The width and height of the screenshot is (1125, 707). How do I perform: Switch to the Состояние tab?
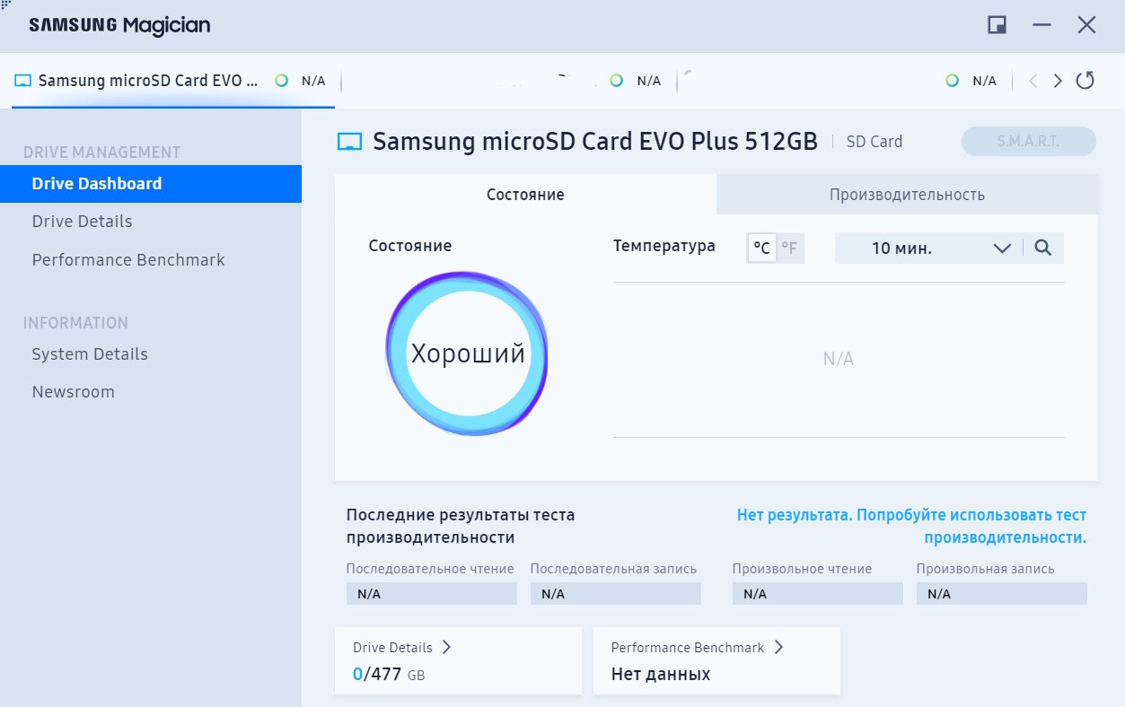[525, 194]
